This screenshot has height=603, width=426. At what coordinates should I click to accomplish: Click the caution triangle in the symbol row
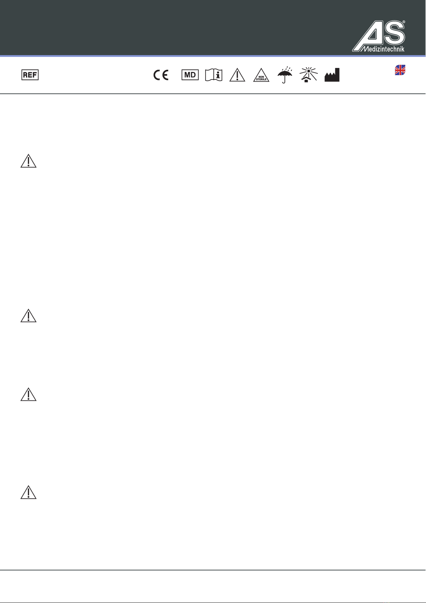click(x=237, y=75)
